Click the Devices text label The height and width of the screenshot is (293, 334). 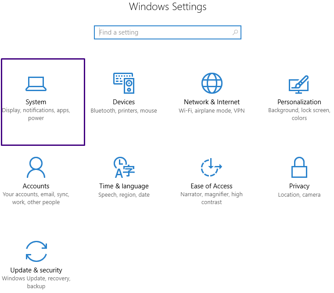click(x=124, y=102)
